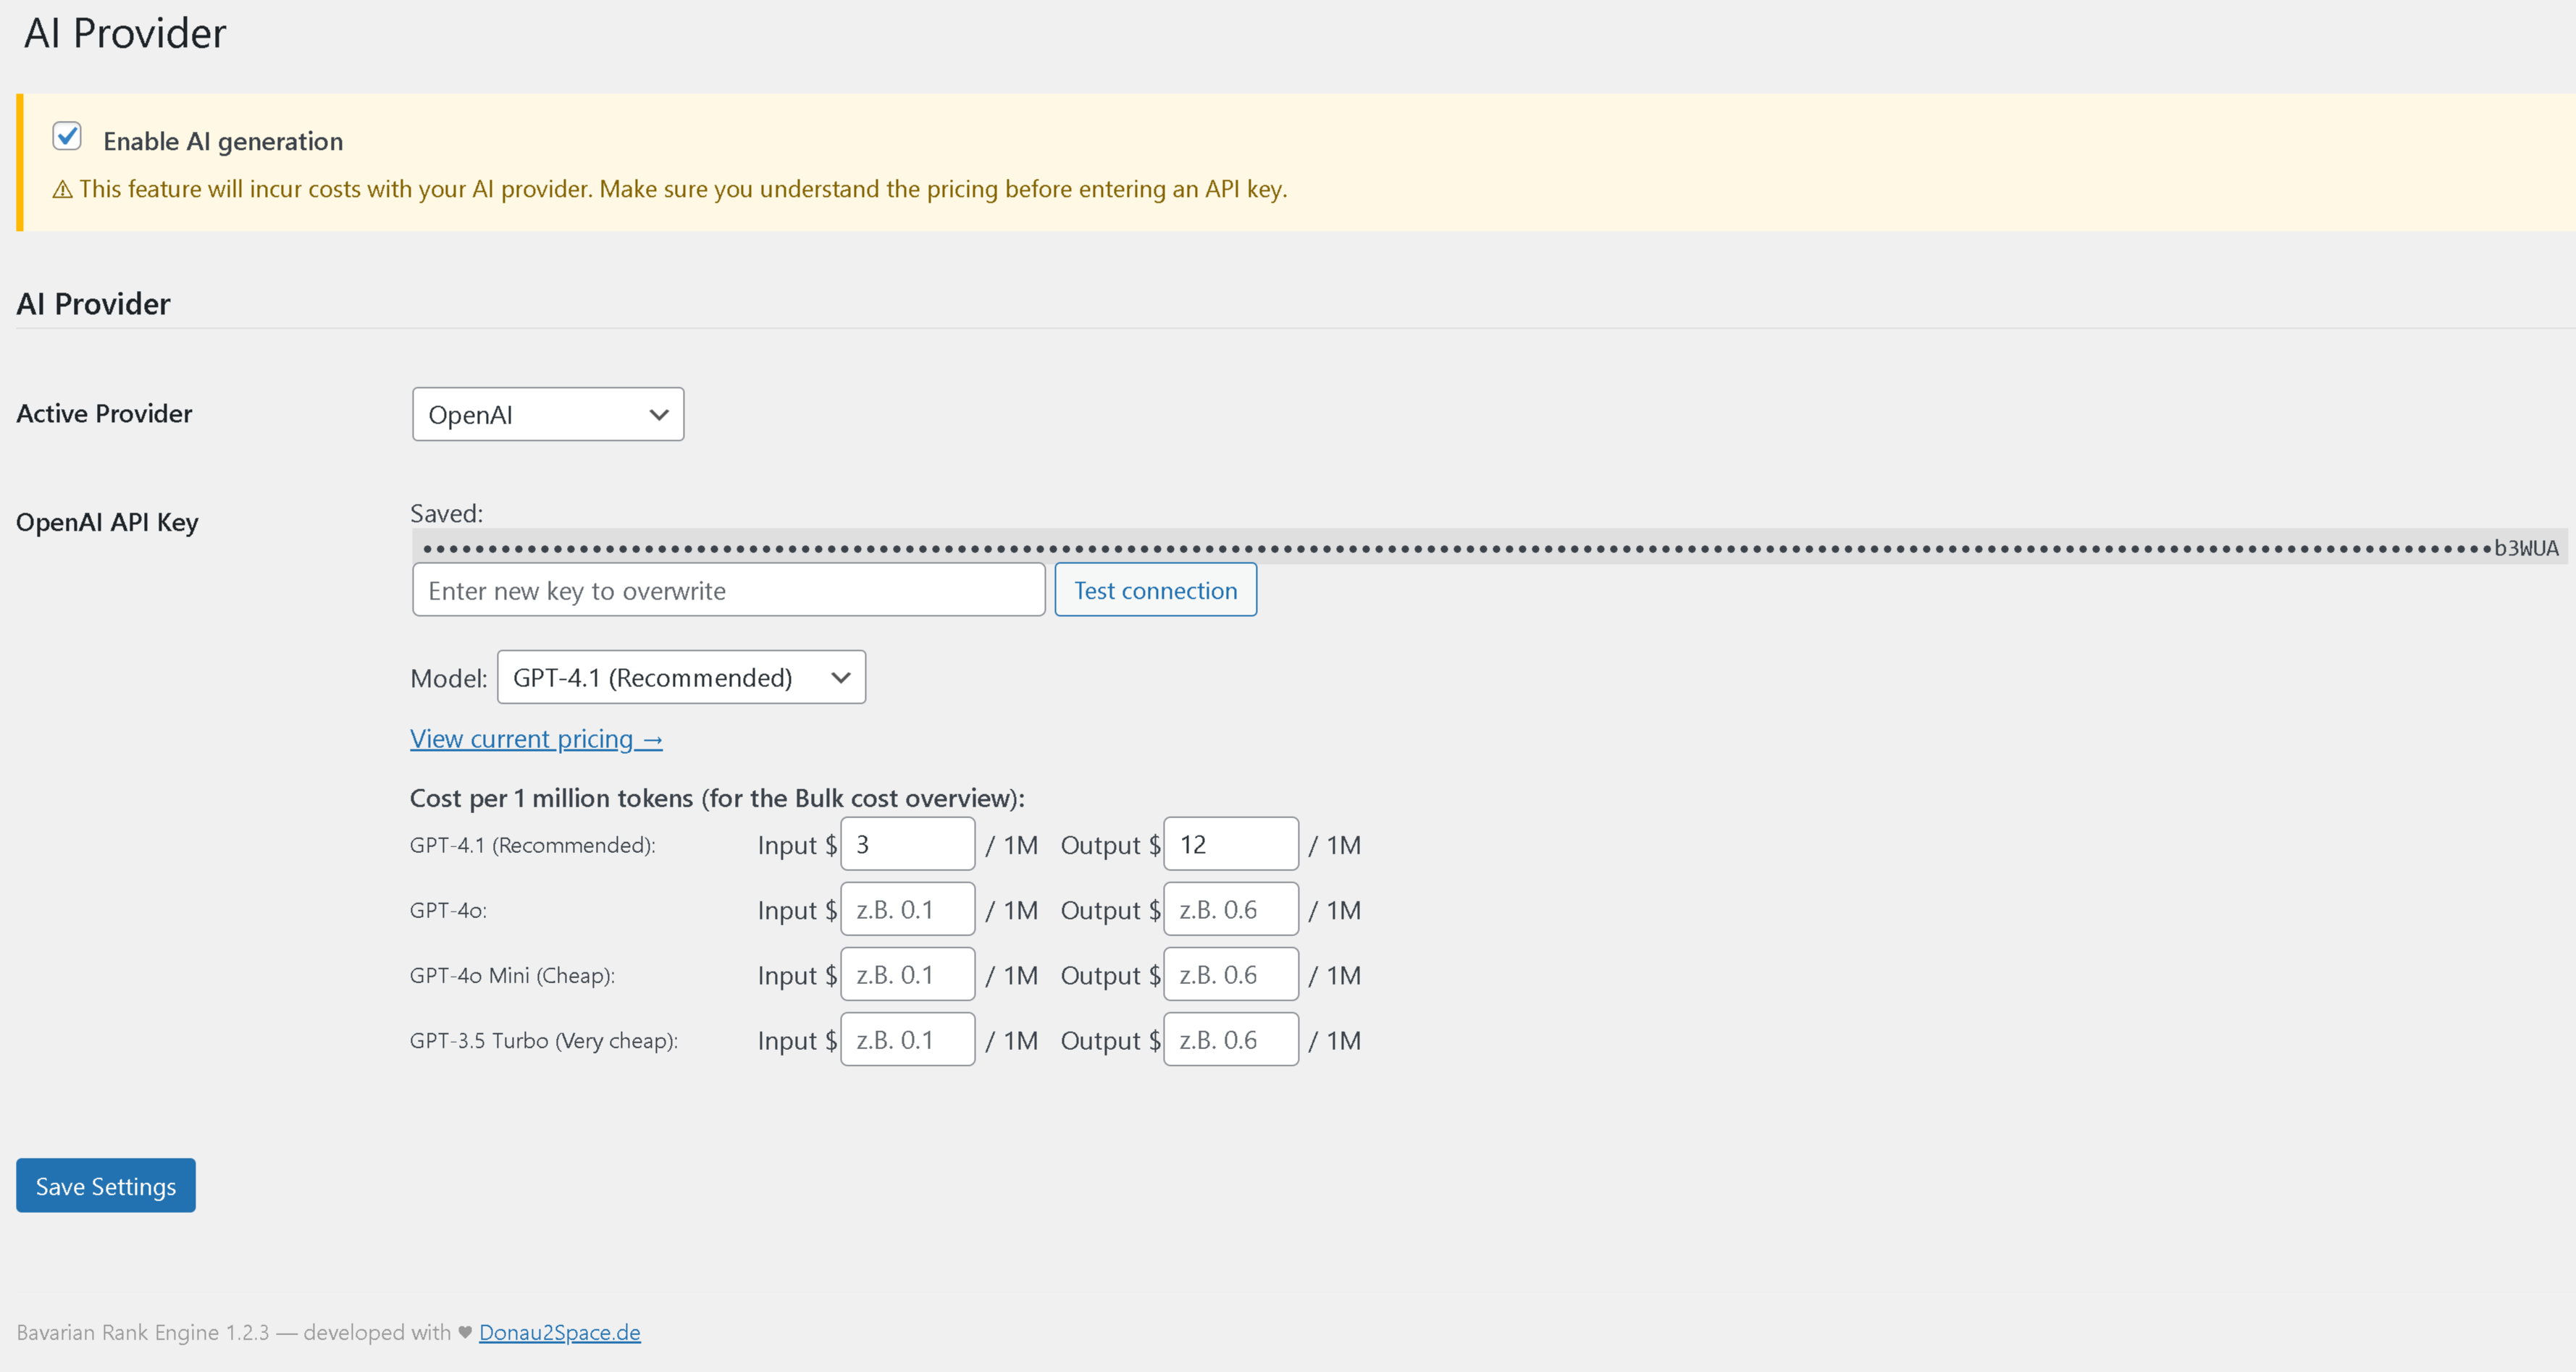This screenshot has height=1372, width=2576.
Task: Click the Save Settings button
Action: tap(105, 1185)
